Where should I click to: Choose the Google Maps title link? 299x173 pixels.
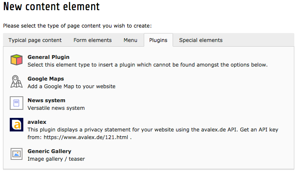click(46, 79)
